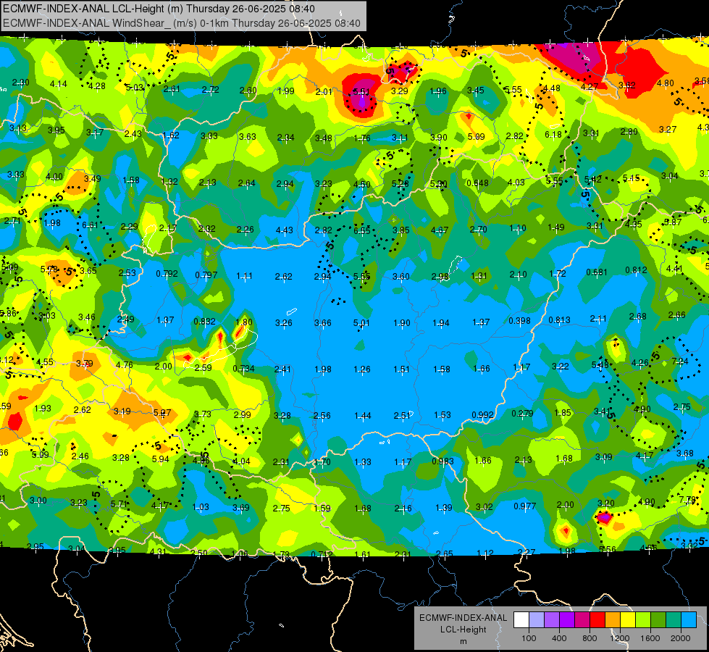
Task: Click the wind shear value 4.14
Action: [x=59, y=84]
